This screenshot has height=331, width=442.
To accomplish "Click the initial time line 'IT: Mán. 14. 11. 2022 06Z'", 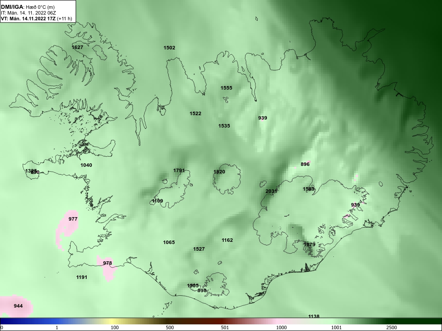I will click(28, 13).
